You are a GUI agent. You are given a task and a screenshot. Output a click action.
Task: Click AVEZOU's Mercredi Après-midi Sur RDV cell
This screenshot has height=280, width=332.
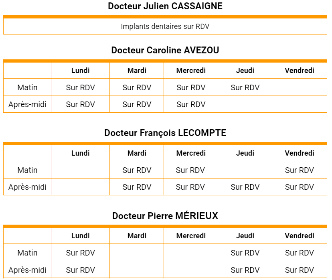[x=191, y=104]
